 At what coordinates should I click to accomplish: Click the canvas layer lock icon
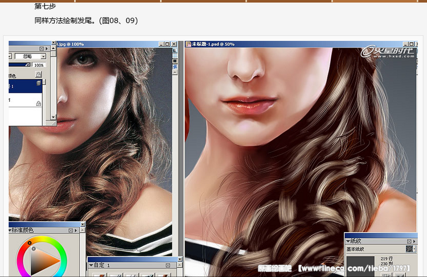click(x=39, y=103)
